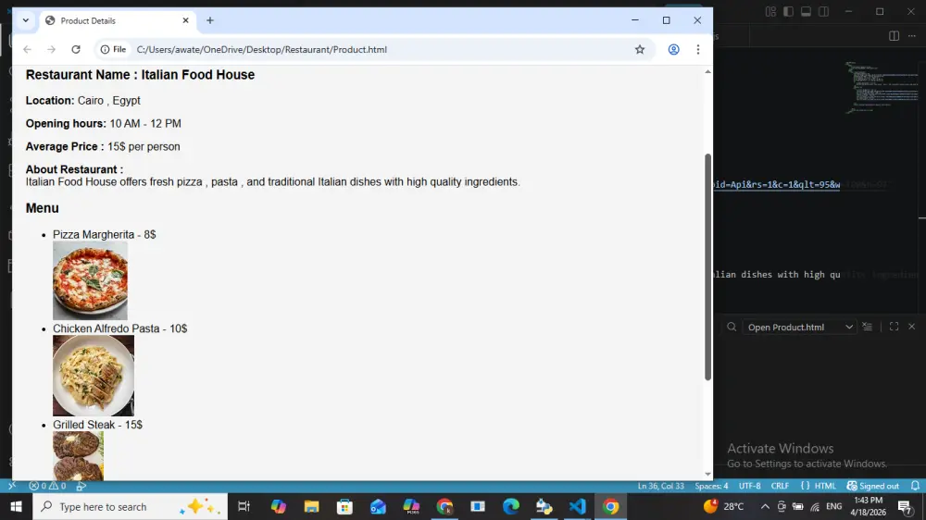This screenshot has width=926, height=520.
Task: Open Windows notification center
Action: 905,506
